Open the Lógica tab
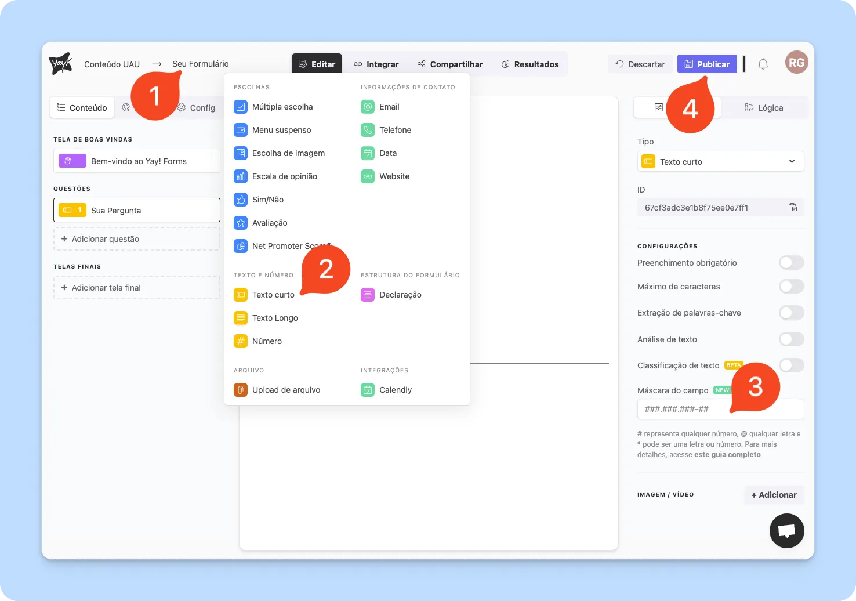 click(764, 108)
